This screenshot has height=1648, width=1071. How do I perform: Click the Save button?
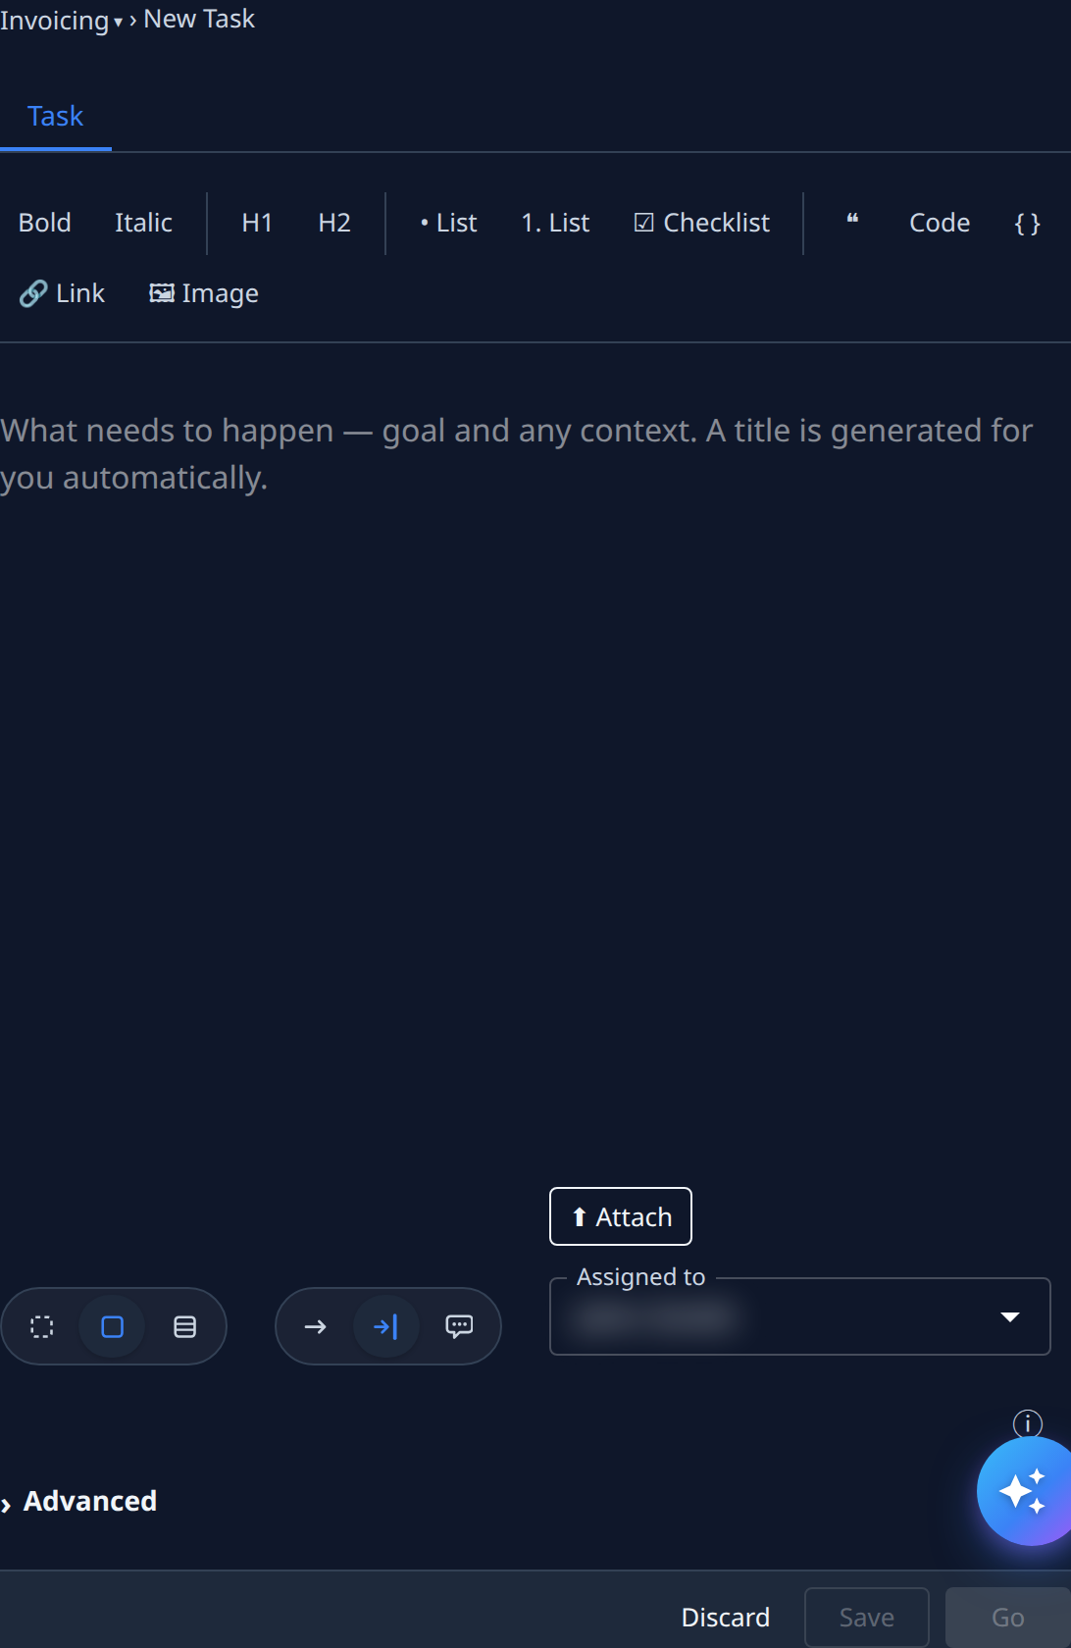(x=867, y=1617)
